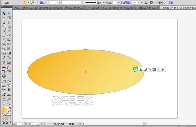Close the second Nipic document tab
This screenshot has width=196, height=127.
158,8
